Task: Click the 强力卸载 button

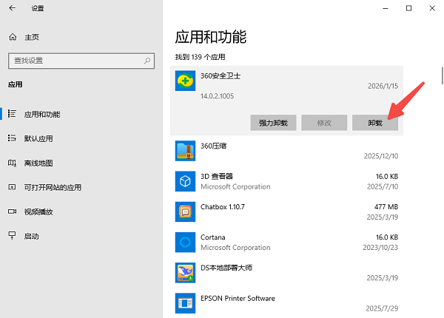Action: click(273, 123)
